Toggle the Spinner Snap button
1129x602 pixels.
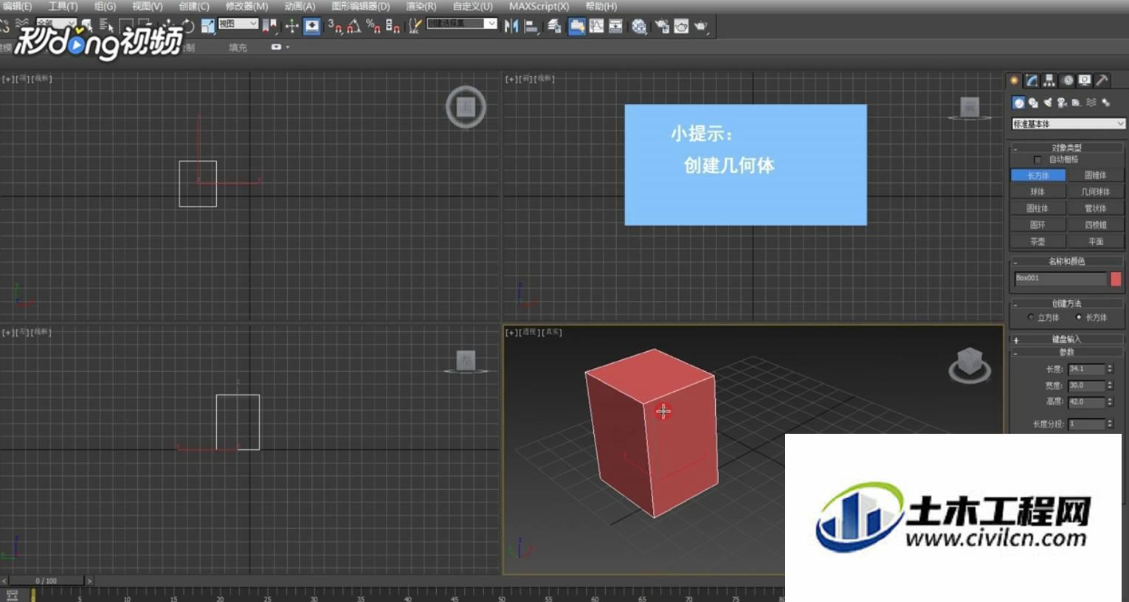[x=393, y=27]
